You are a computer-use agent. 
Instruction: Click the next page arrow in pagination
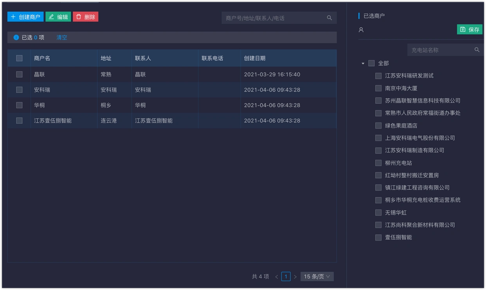point(295,276)
